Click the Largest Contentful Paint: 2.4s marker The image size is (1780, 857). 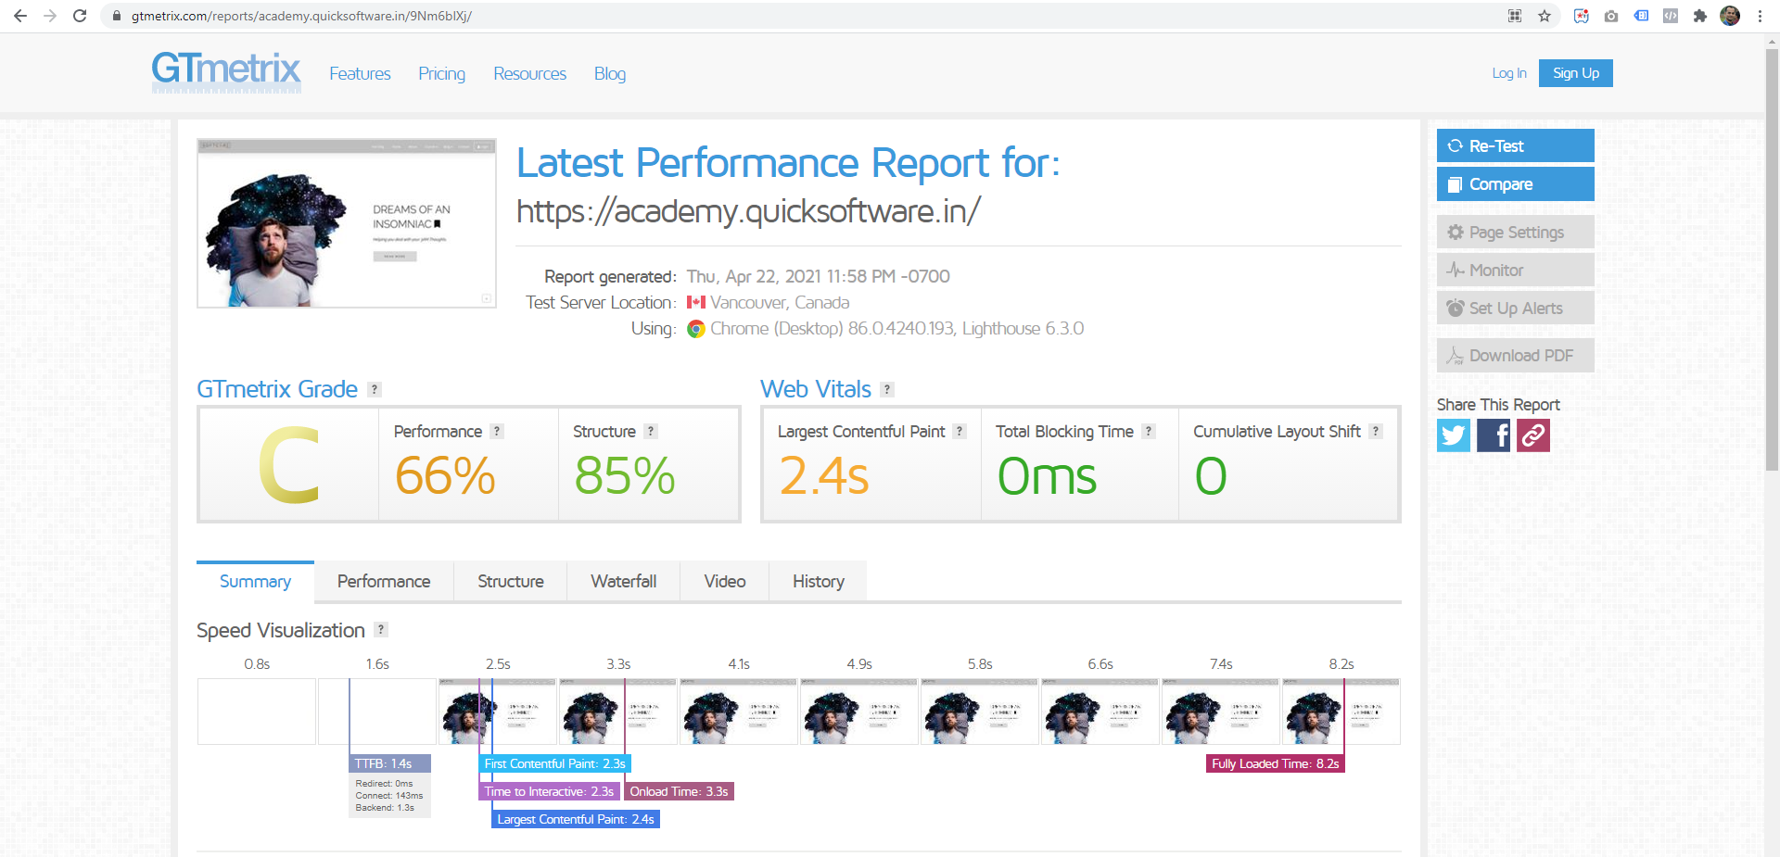click(x=576, y=819)
